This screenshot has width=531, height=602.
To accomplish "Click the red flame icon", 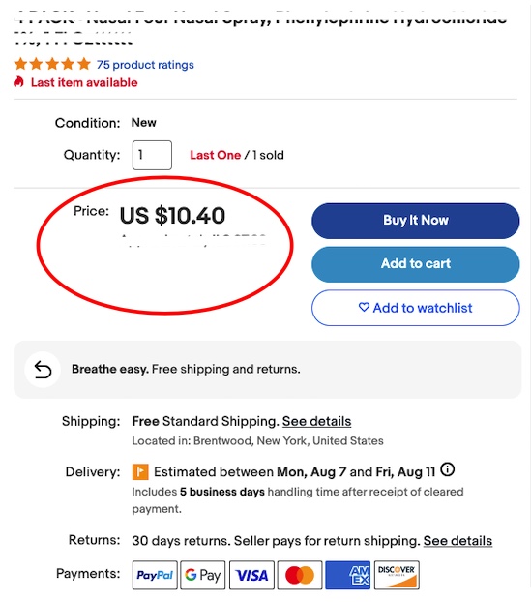I will coord(18,81).
